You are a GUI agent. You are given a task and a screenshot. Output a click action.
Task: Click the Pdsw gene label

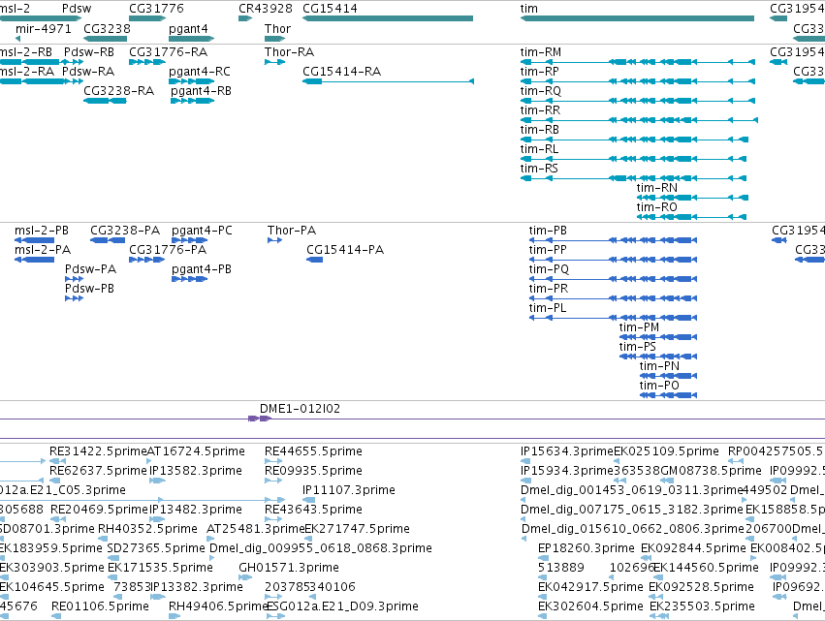77,9
